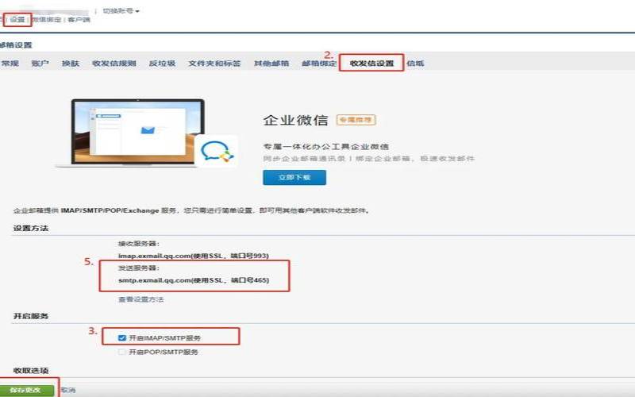
Task: Open the 信纸 tab
Action: (415, 64)
